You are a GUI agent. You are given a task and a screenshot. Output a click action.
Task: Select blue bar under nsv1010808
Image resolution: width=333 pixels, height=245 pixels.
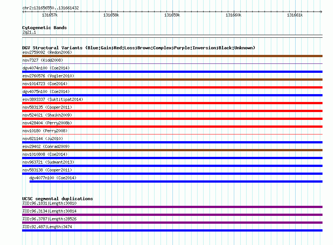click(x=172, y=158)
